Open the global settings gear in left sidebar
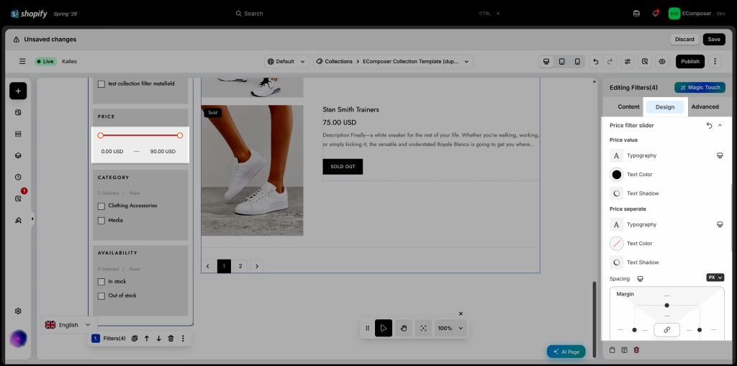The height and width of the screenshot is (366, 737). tap(18, 311)
